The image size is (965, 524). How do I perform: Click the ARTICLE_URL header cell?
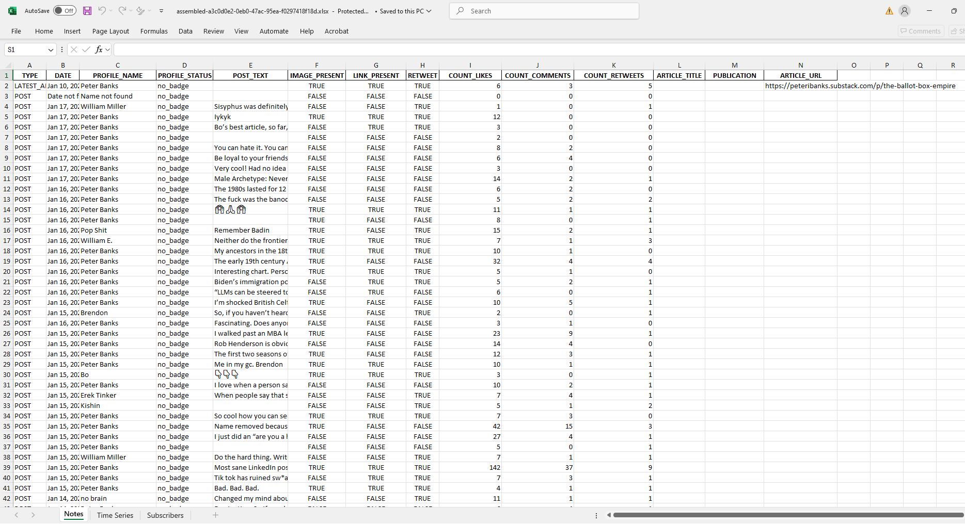click(800, 75)
